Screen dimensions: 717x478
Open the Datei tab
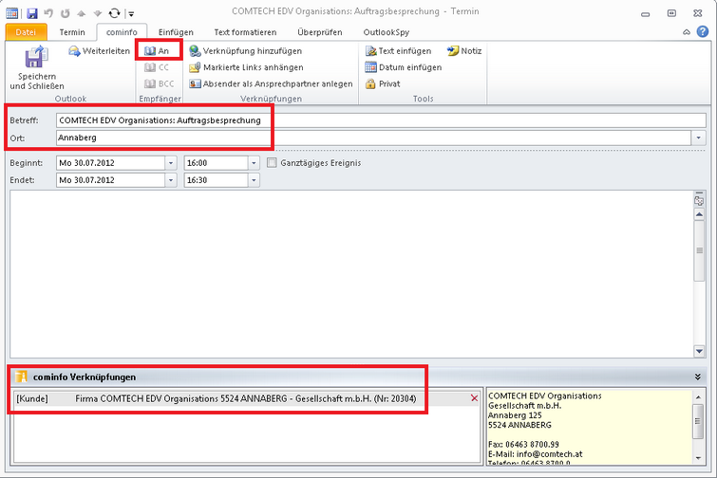click(x=26, y=32)
